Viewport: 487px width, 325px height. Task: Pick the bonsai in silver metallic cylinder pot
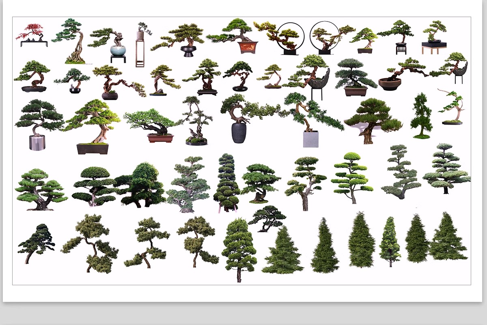pos(39,125)
